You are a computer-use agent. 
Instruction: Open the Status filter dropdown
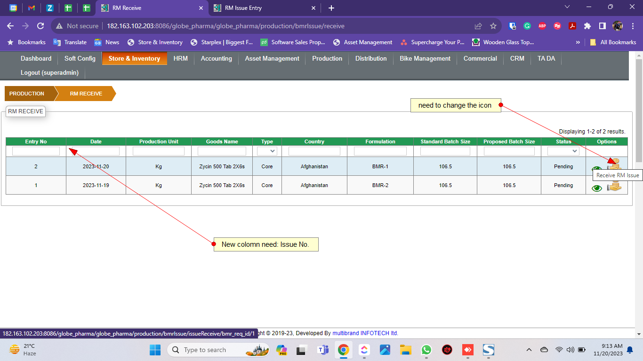click(x=563, y=151)
